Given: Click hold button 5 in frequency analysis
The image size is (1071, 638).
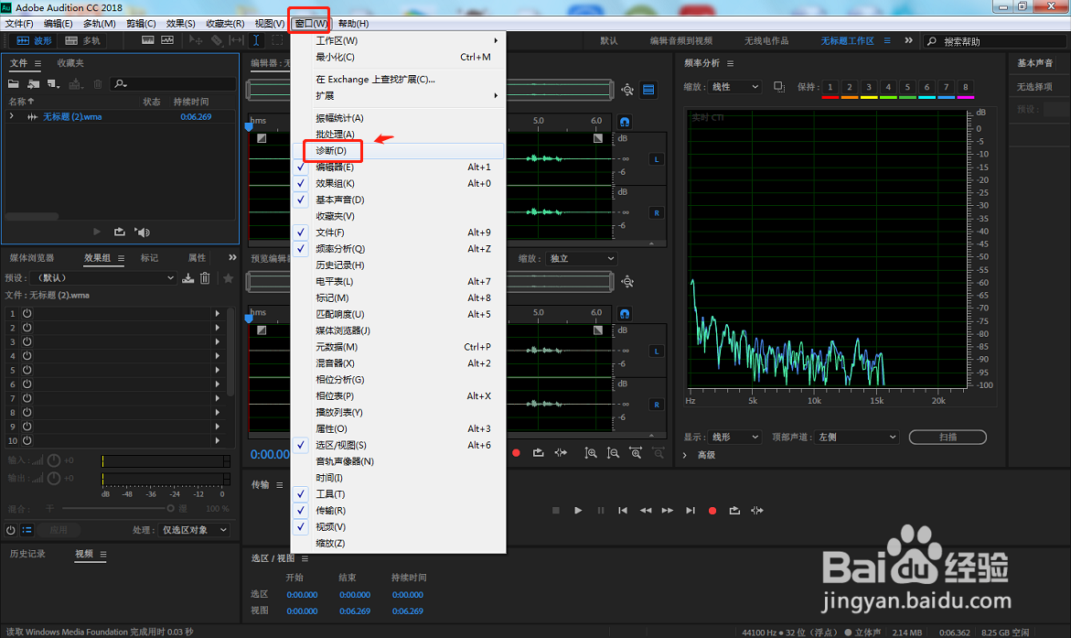Looking at the screenshot, I should click(x=907, y=87).
